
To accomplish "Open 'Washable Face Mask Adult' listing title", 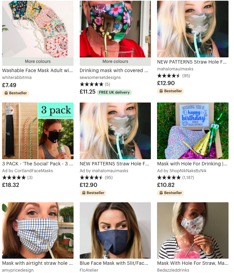I will pyautogui.click(x=38, y=70).
